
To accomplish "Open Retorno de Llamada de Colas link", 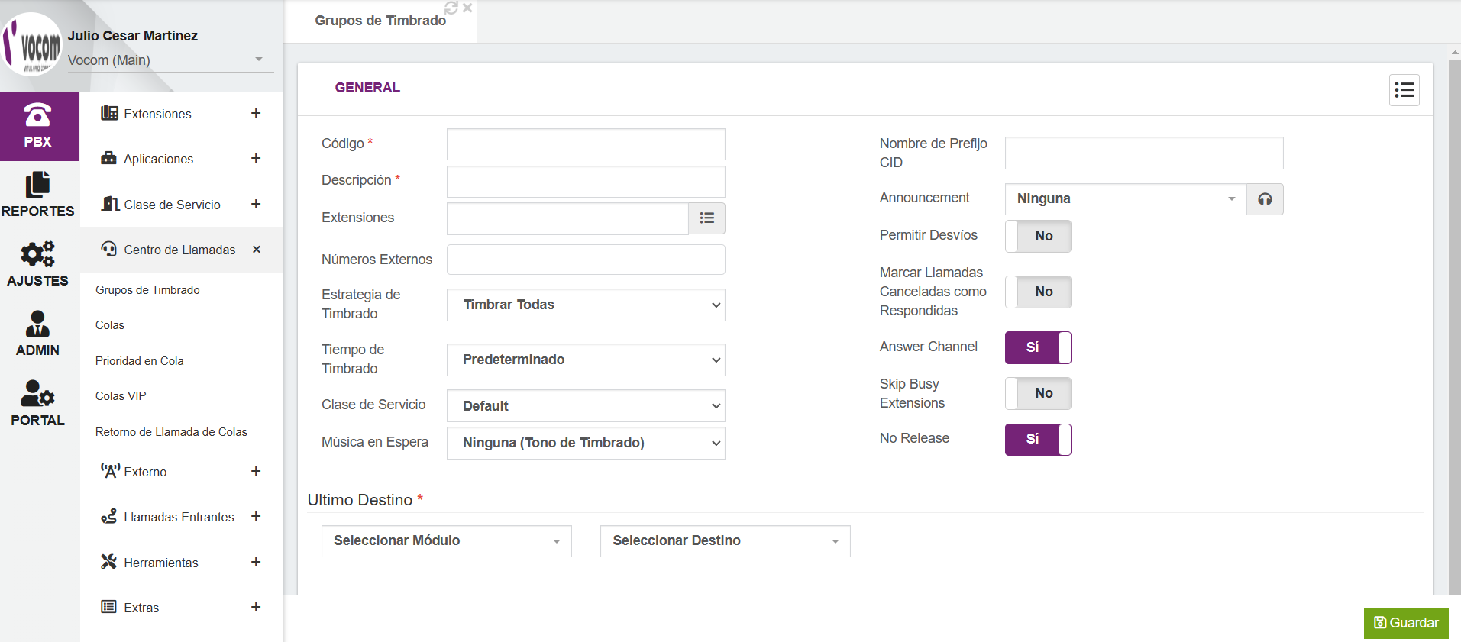I will [171, 432].
